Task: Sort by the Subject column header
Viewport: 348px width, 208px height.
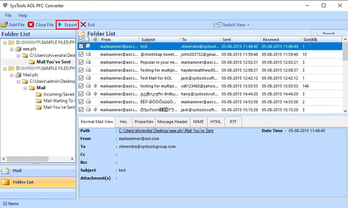Action: click(x=159, y=39)
